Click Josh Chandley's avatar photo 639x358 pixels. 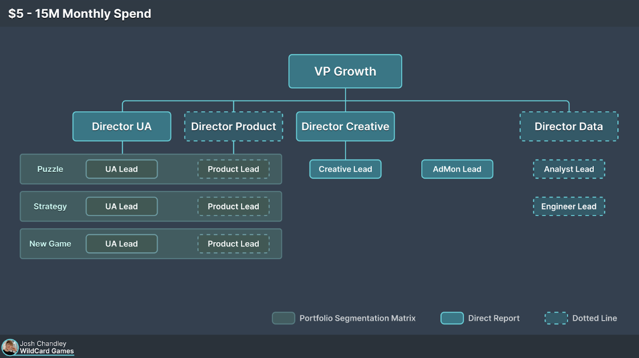point(10,347)
